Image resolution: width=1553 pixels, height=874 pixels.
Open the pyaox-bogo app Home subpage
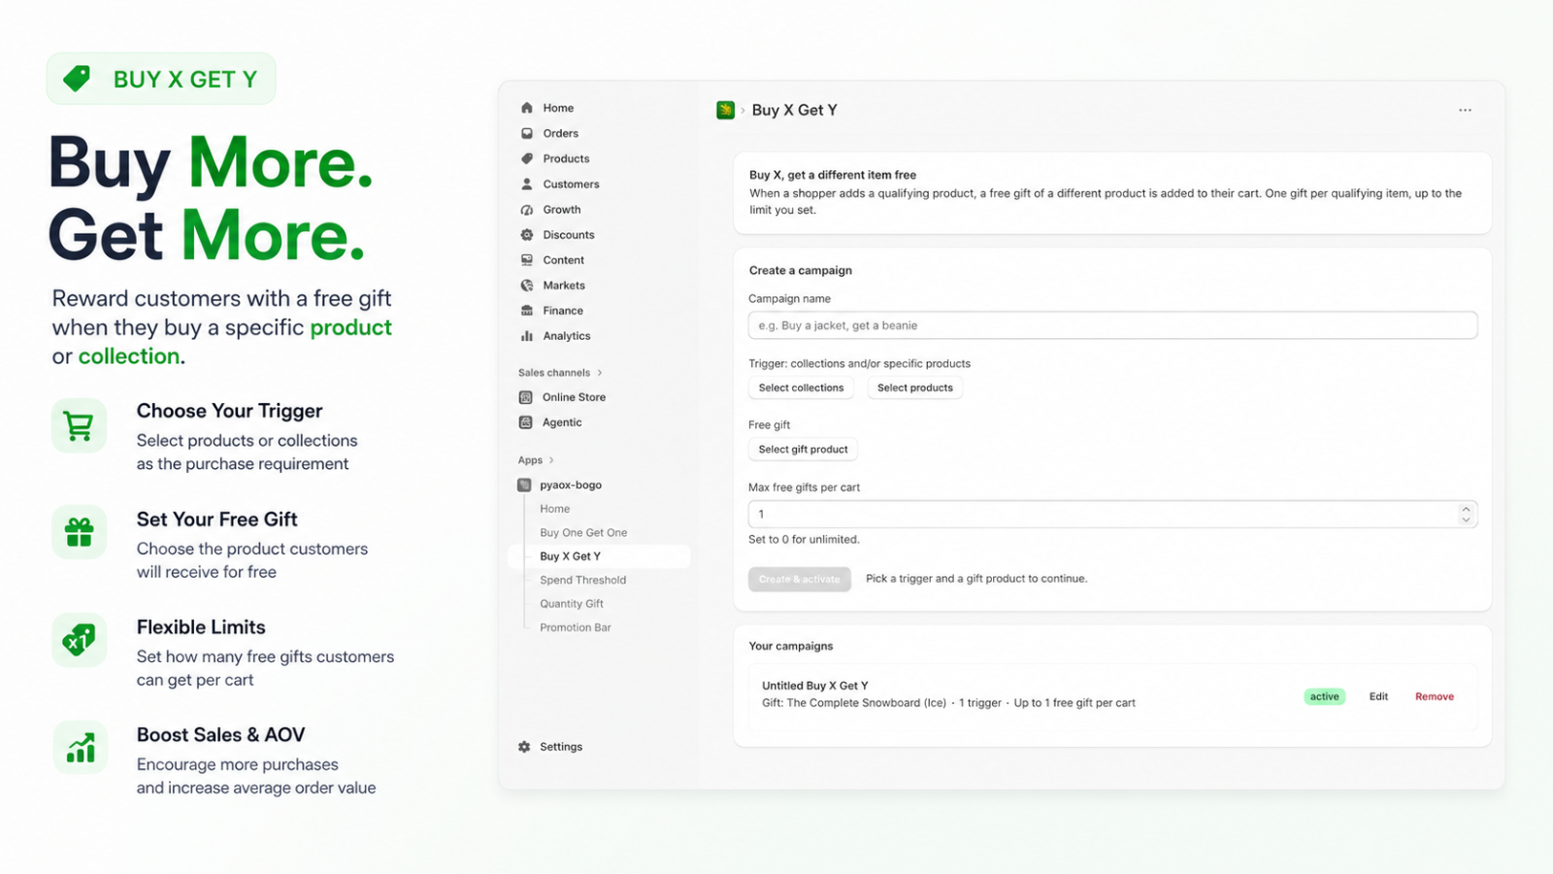click(x=555, y=509)
